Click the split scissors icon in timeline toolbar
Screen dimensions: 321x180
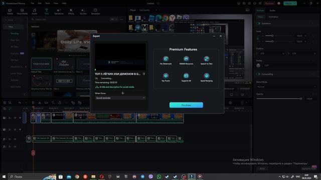pos(40,102)
